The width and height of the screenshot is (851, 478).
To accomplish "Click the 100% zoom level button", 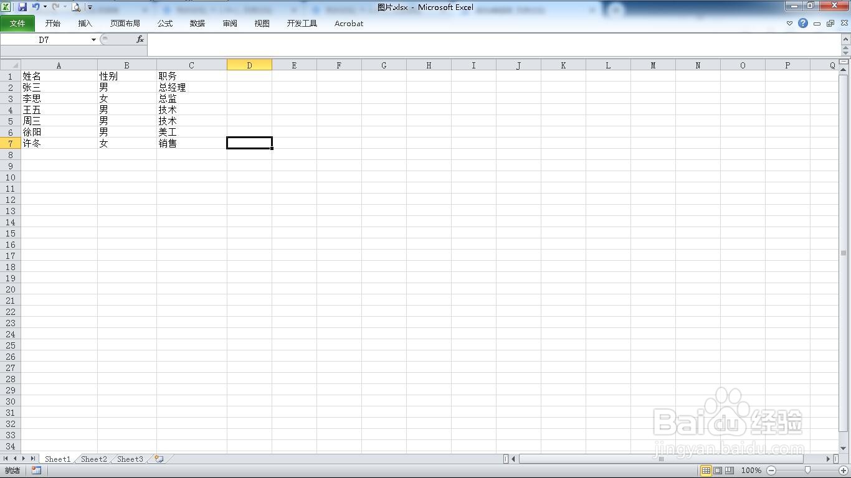I will (x=751, y=471).
